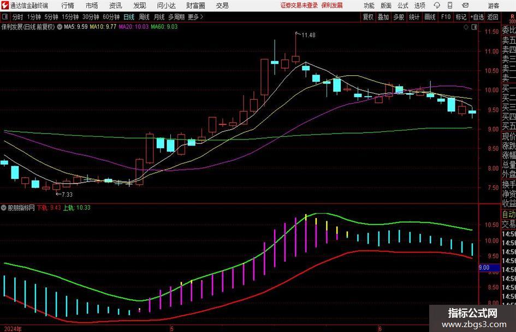
Task: Click the 股朋指标网 indicator name
Action: [21, 208]
